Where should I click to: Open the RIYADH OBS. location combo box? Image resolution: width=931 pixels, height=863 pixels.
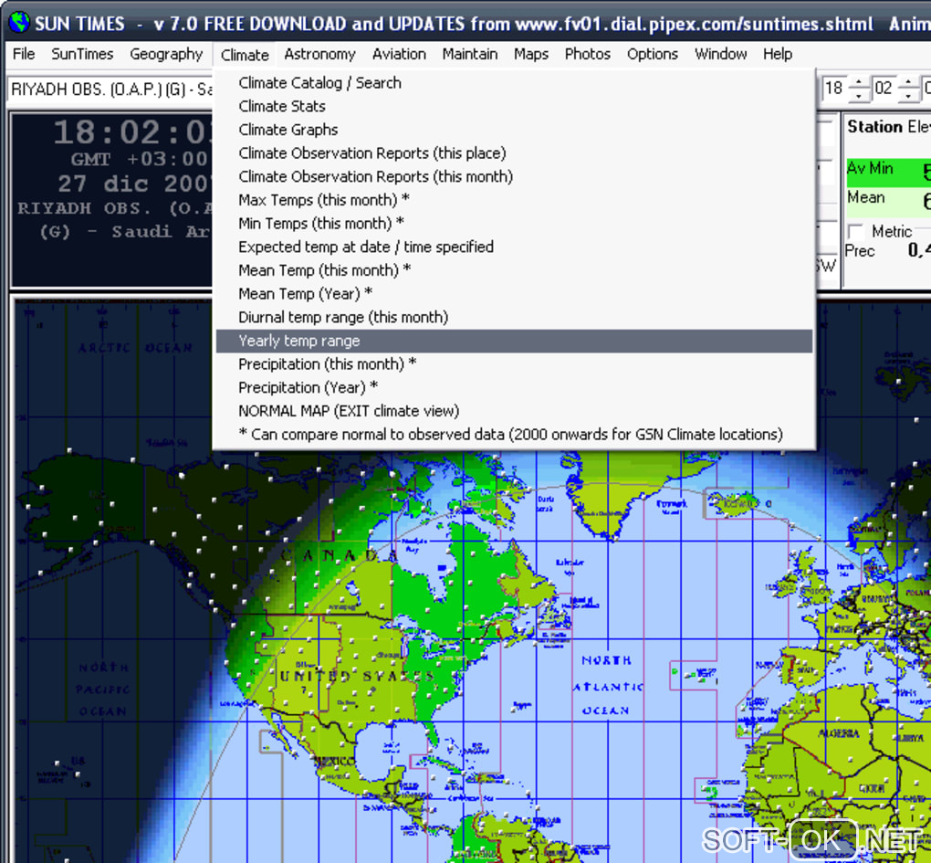click(x=110, y=89)
